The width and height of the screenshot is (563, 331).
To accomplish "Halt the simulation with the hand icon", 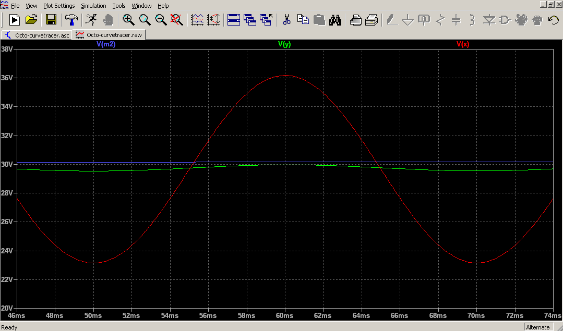I will click(107, 20).
